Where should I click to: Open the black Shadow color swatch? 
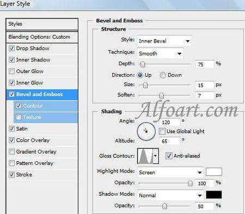coord(214,195)
